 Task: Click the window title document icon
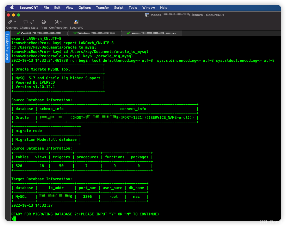click(147, 15)
